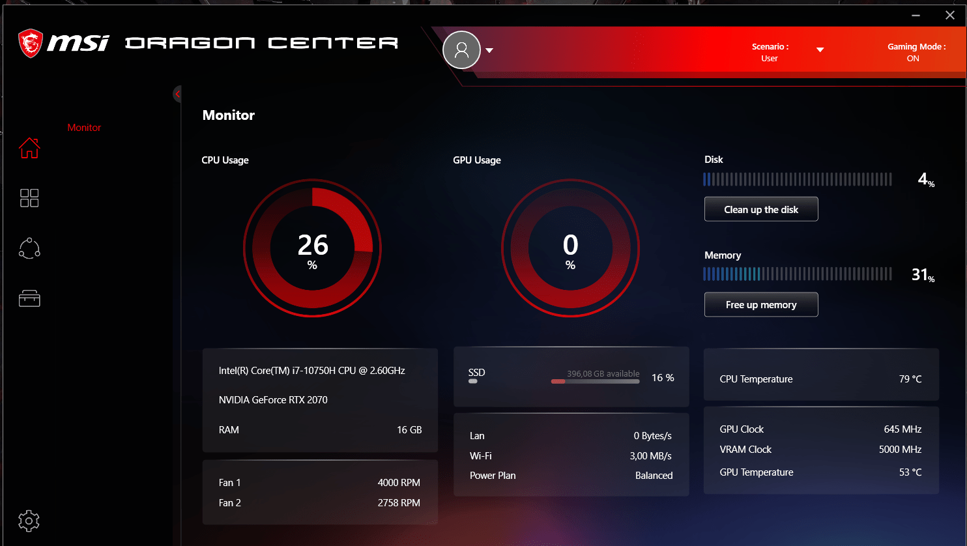967x546 pixels.
Task: Open the four-squares features grid icon
Action: 29,198
